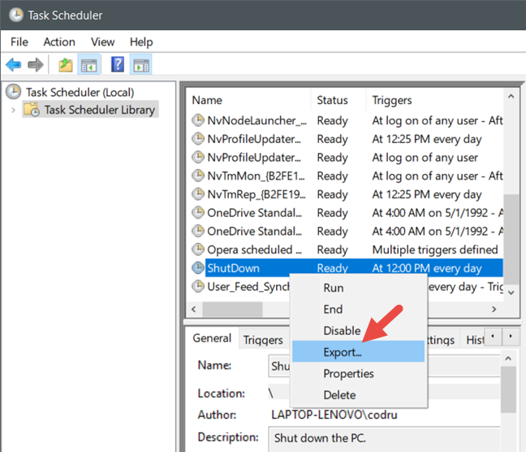Choose Properties in the context menu
Screen dimensions: 526x452
358,373
